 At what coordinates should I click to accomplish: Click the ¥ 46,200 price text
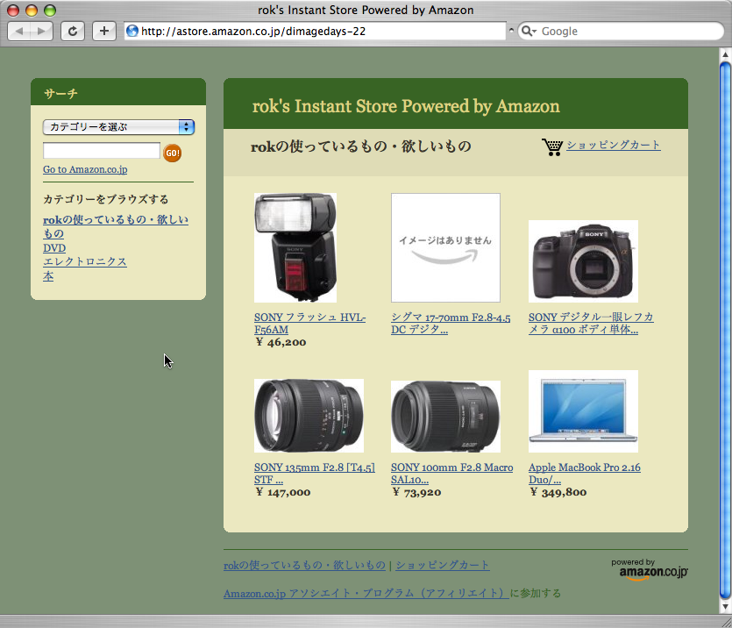[x=281, y=342]
